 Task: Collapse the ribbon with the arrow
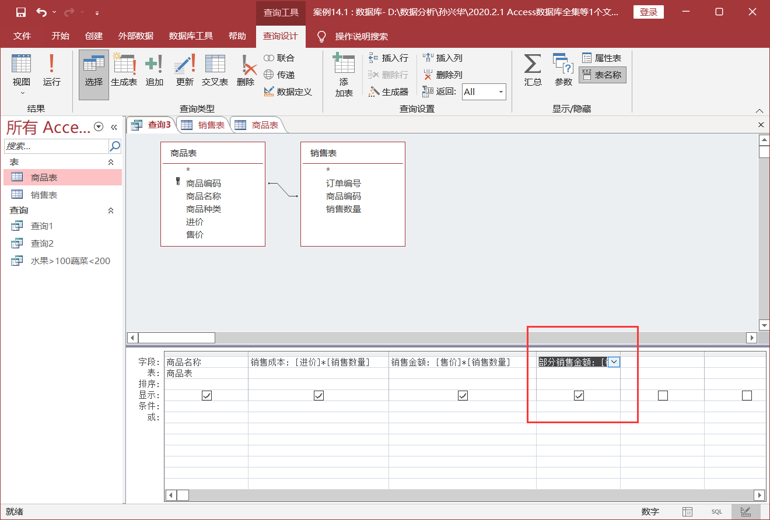click(x=759, y=110)
